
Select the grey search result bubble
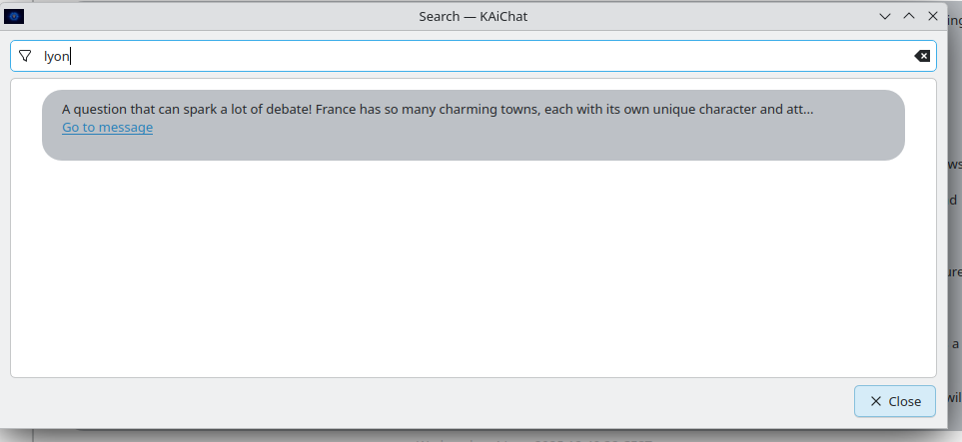(474, 125)
